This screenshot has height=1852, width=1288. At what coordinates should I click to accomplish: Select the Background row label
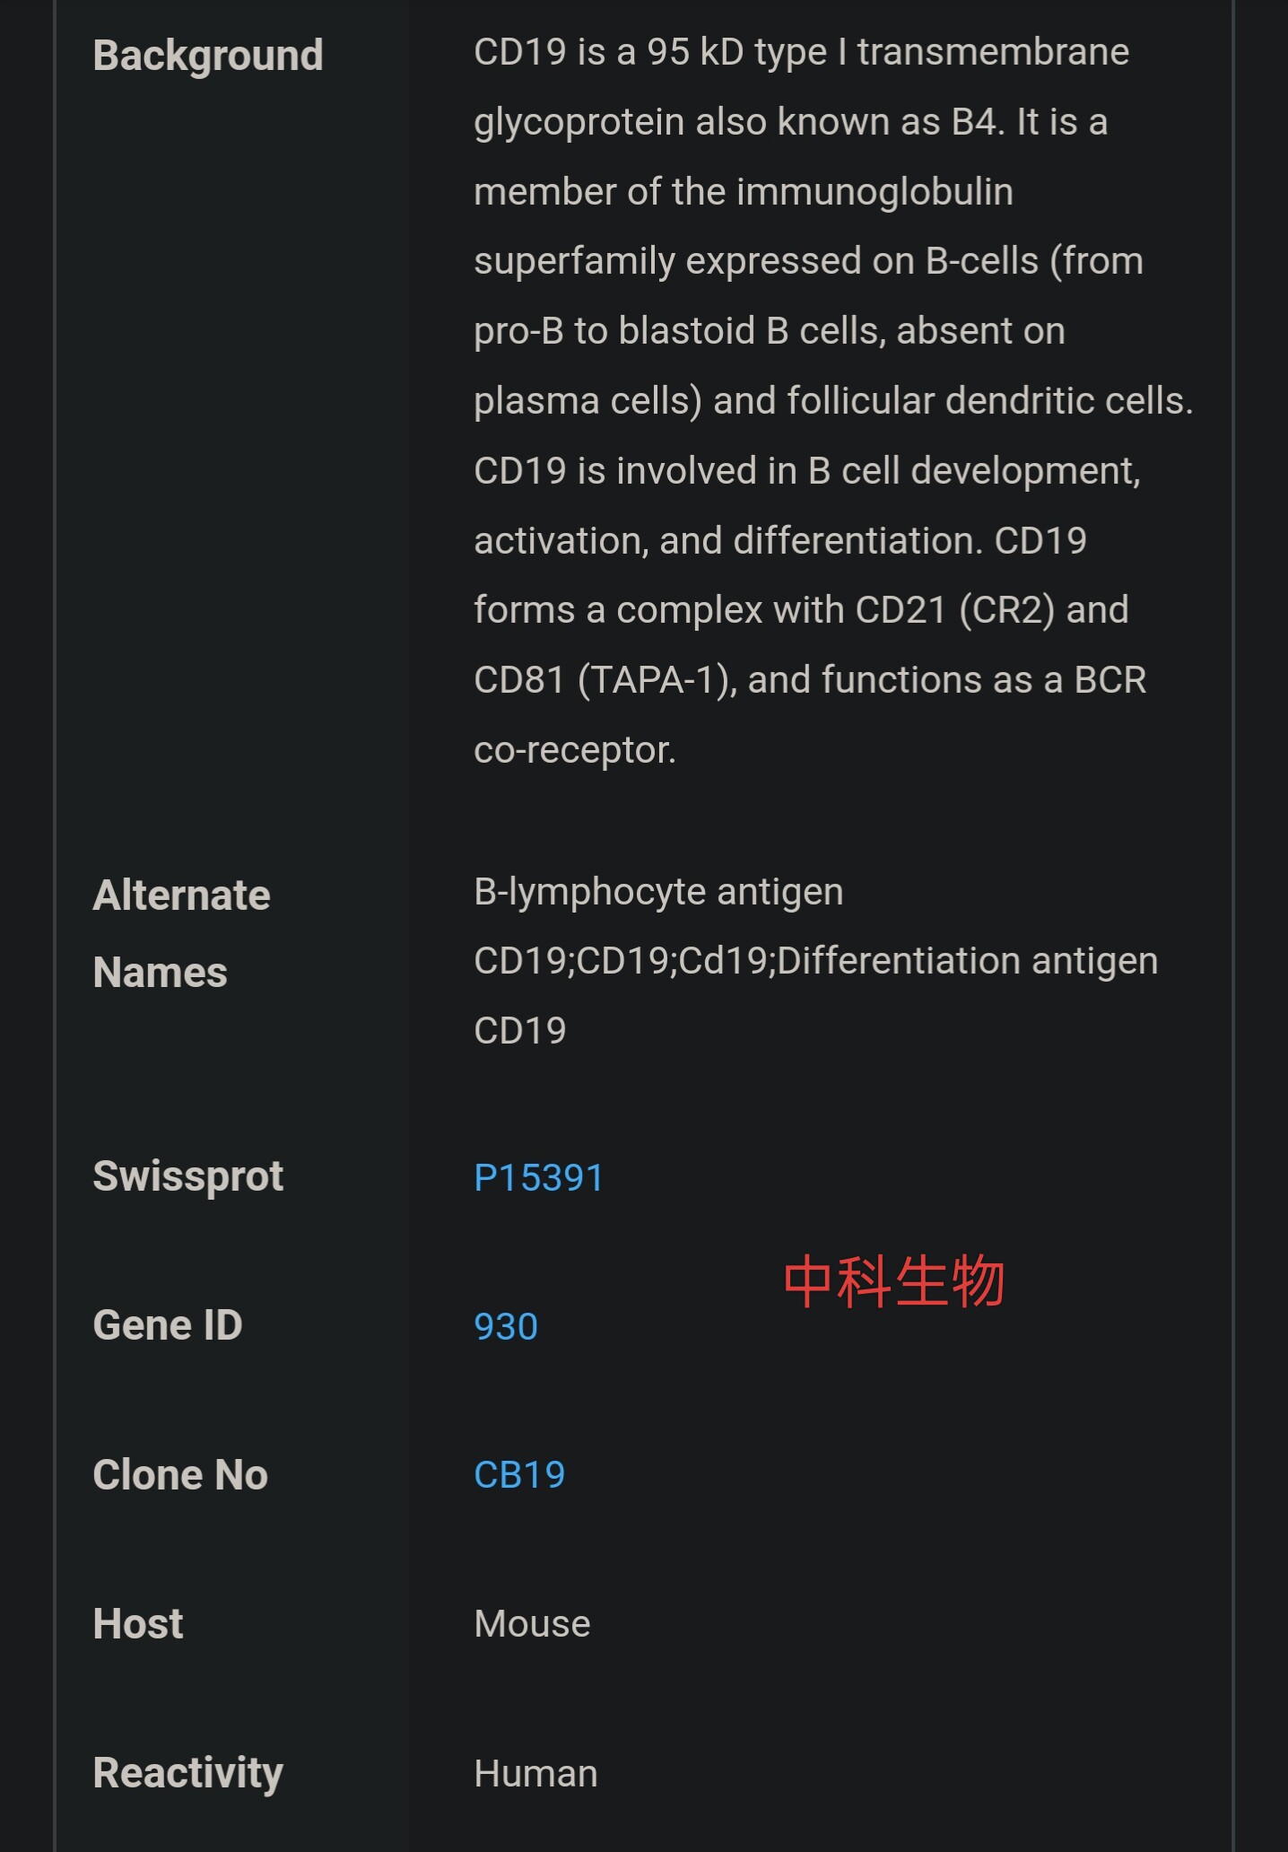click(x=208, y=56)
